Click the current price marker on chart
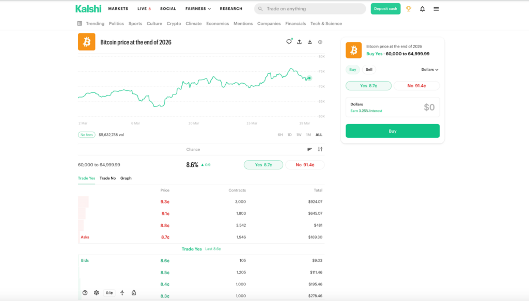 click(x=309, y=78)
